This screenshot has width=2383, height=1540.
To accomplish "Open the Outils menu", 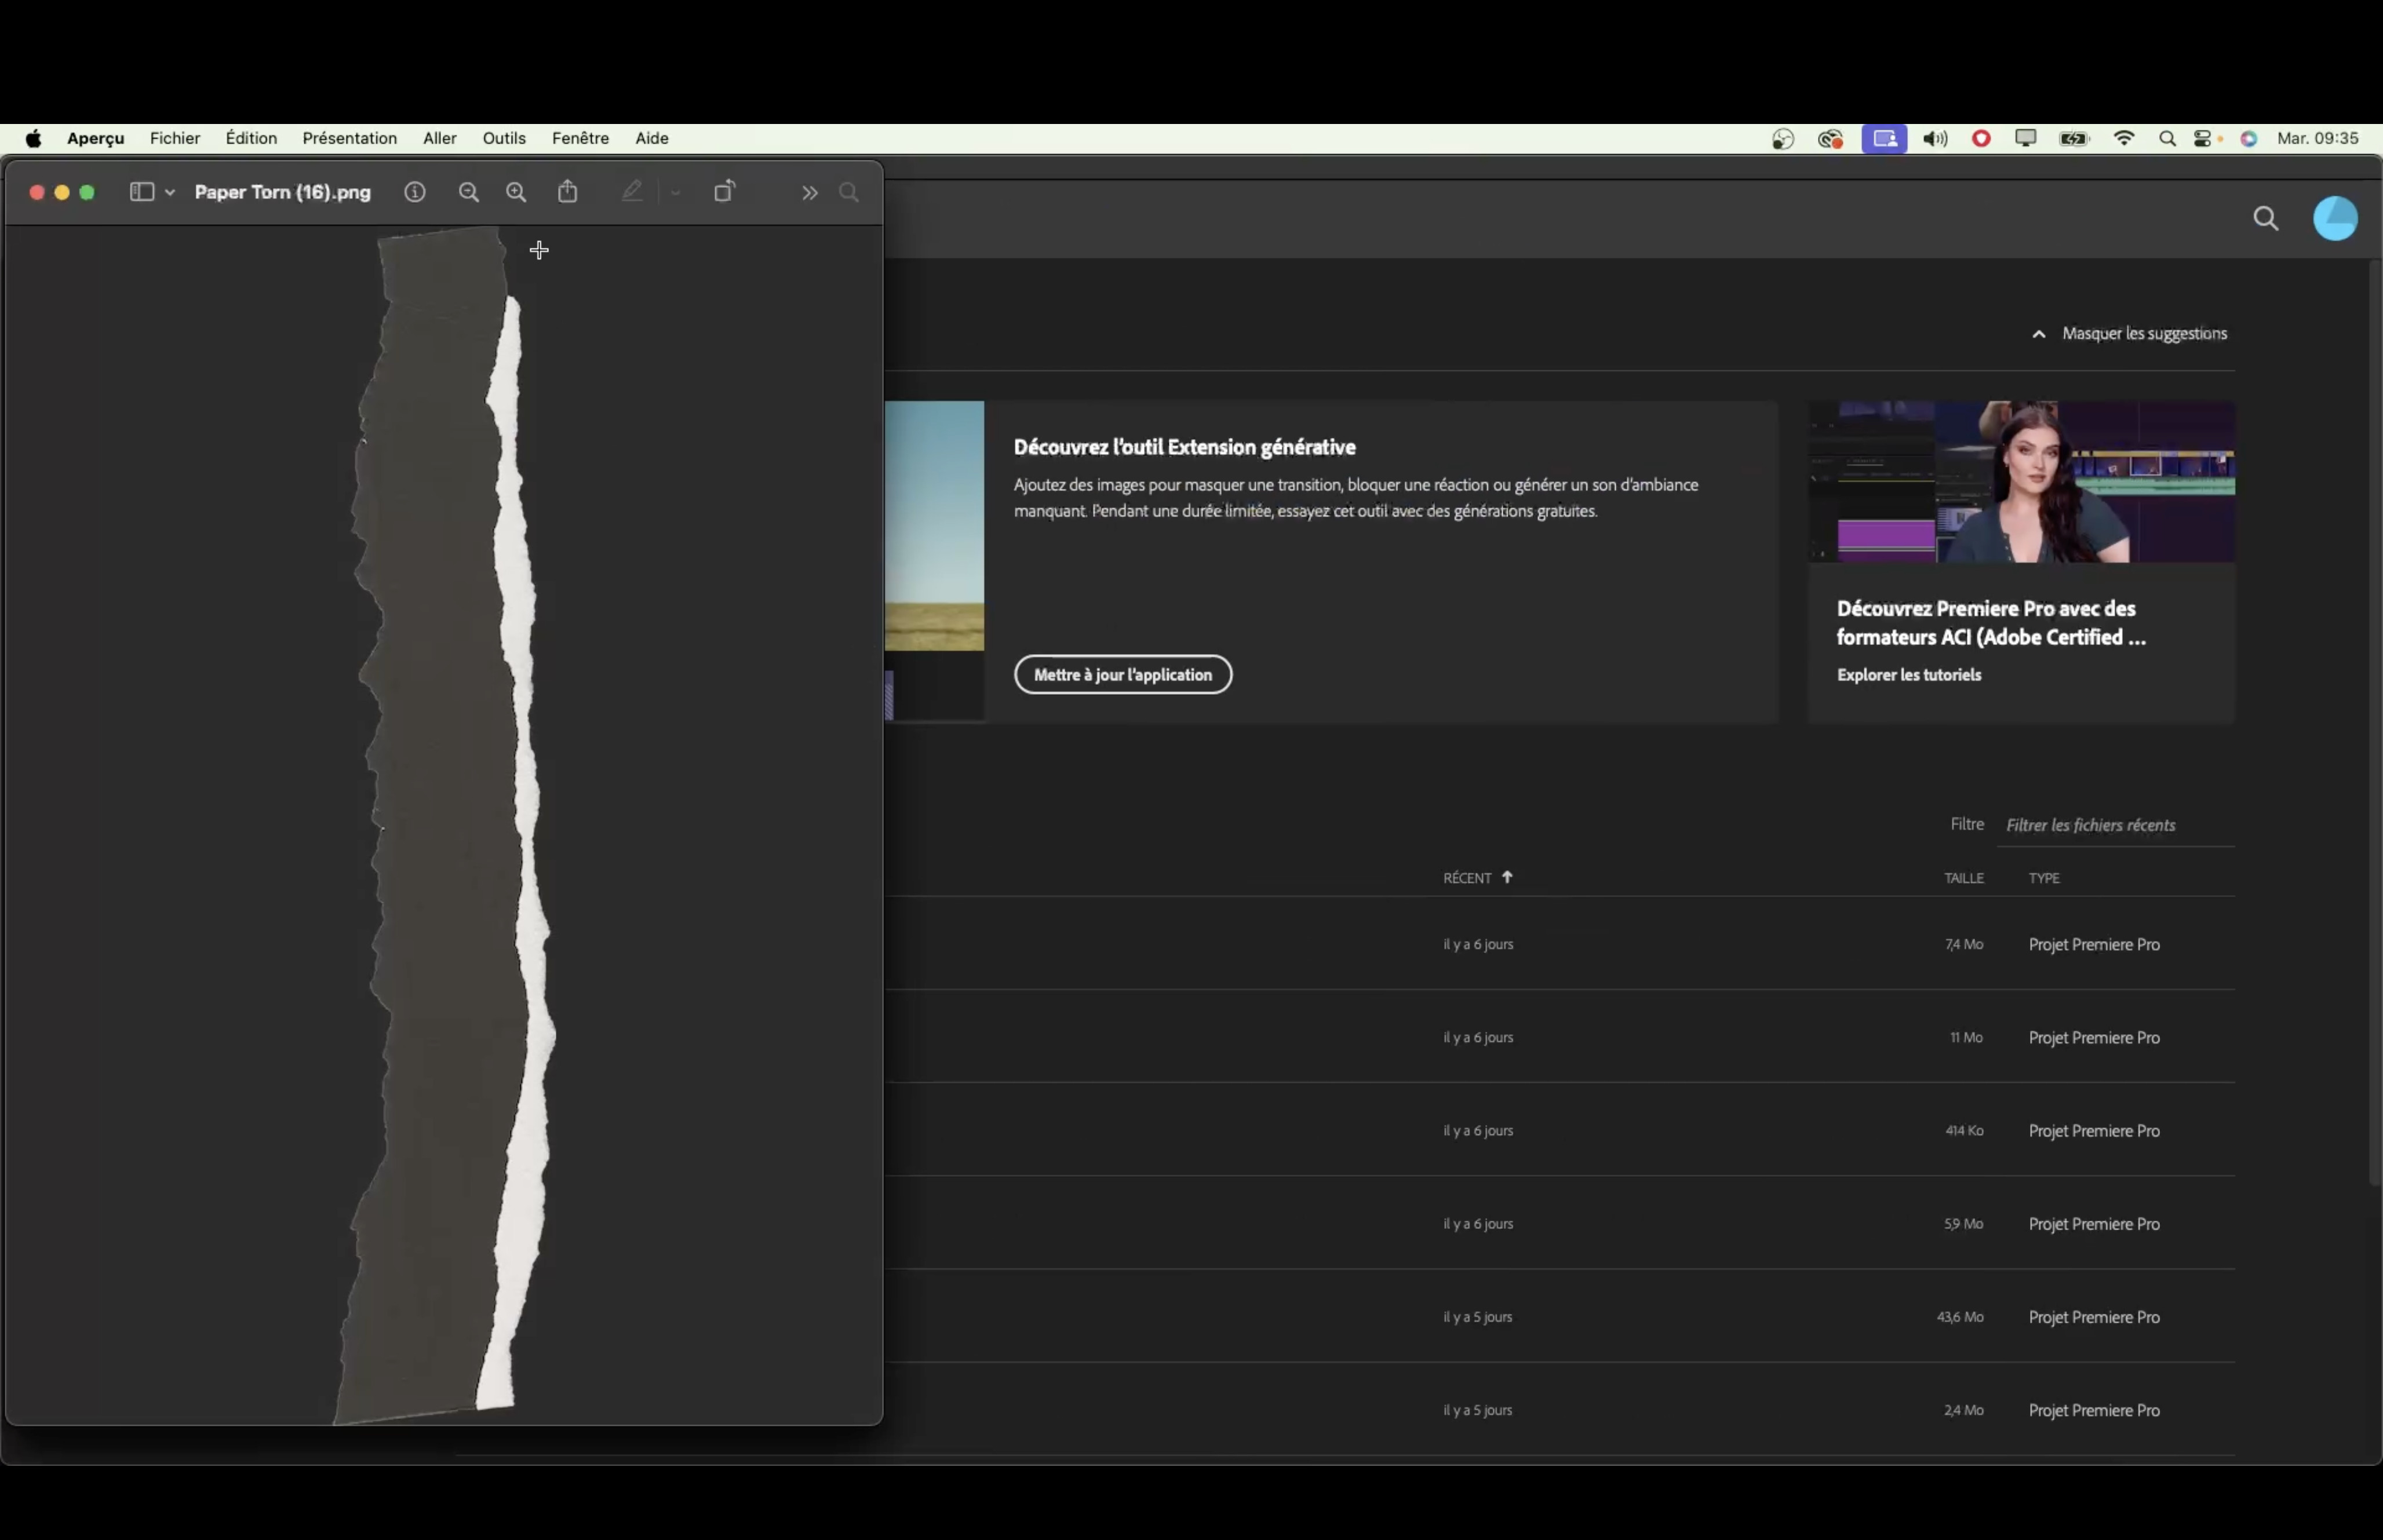I will [503, 138].
